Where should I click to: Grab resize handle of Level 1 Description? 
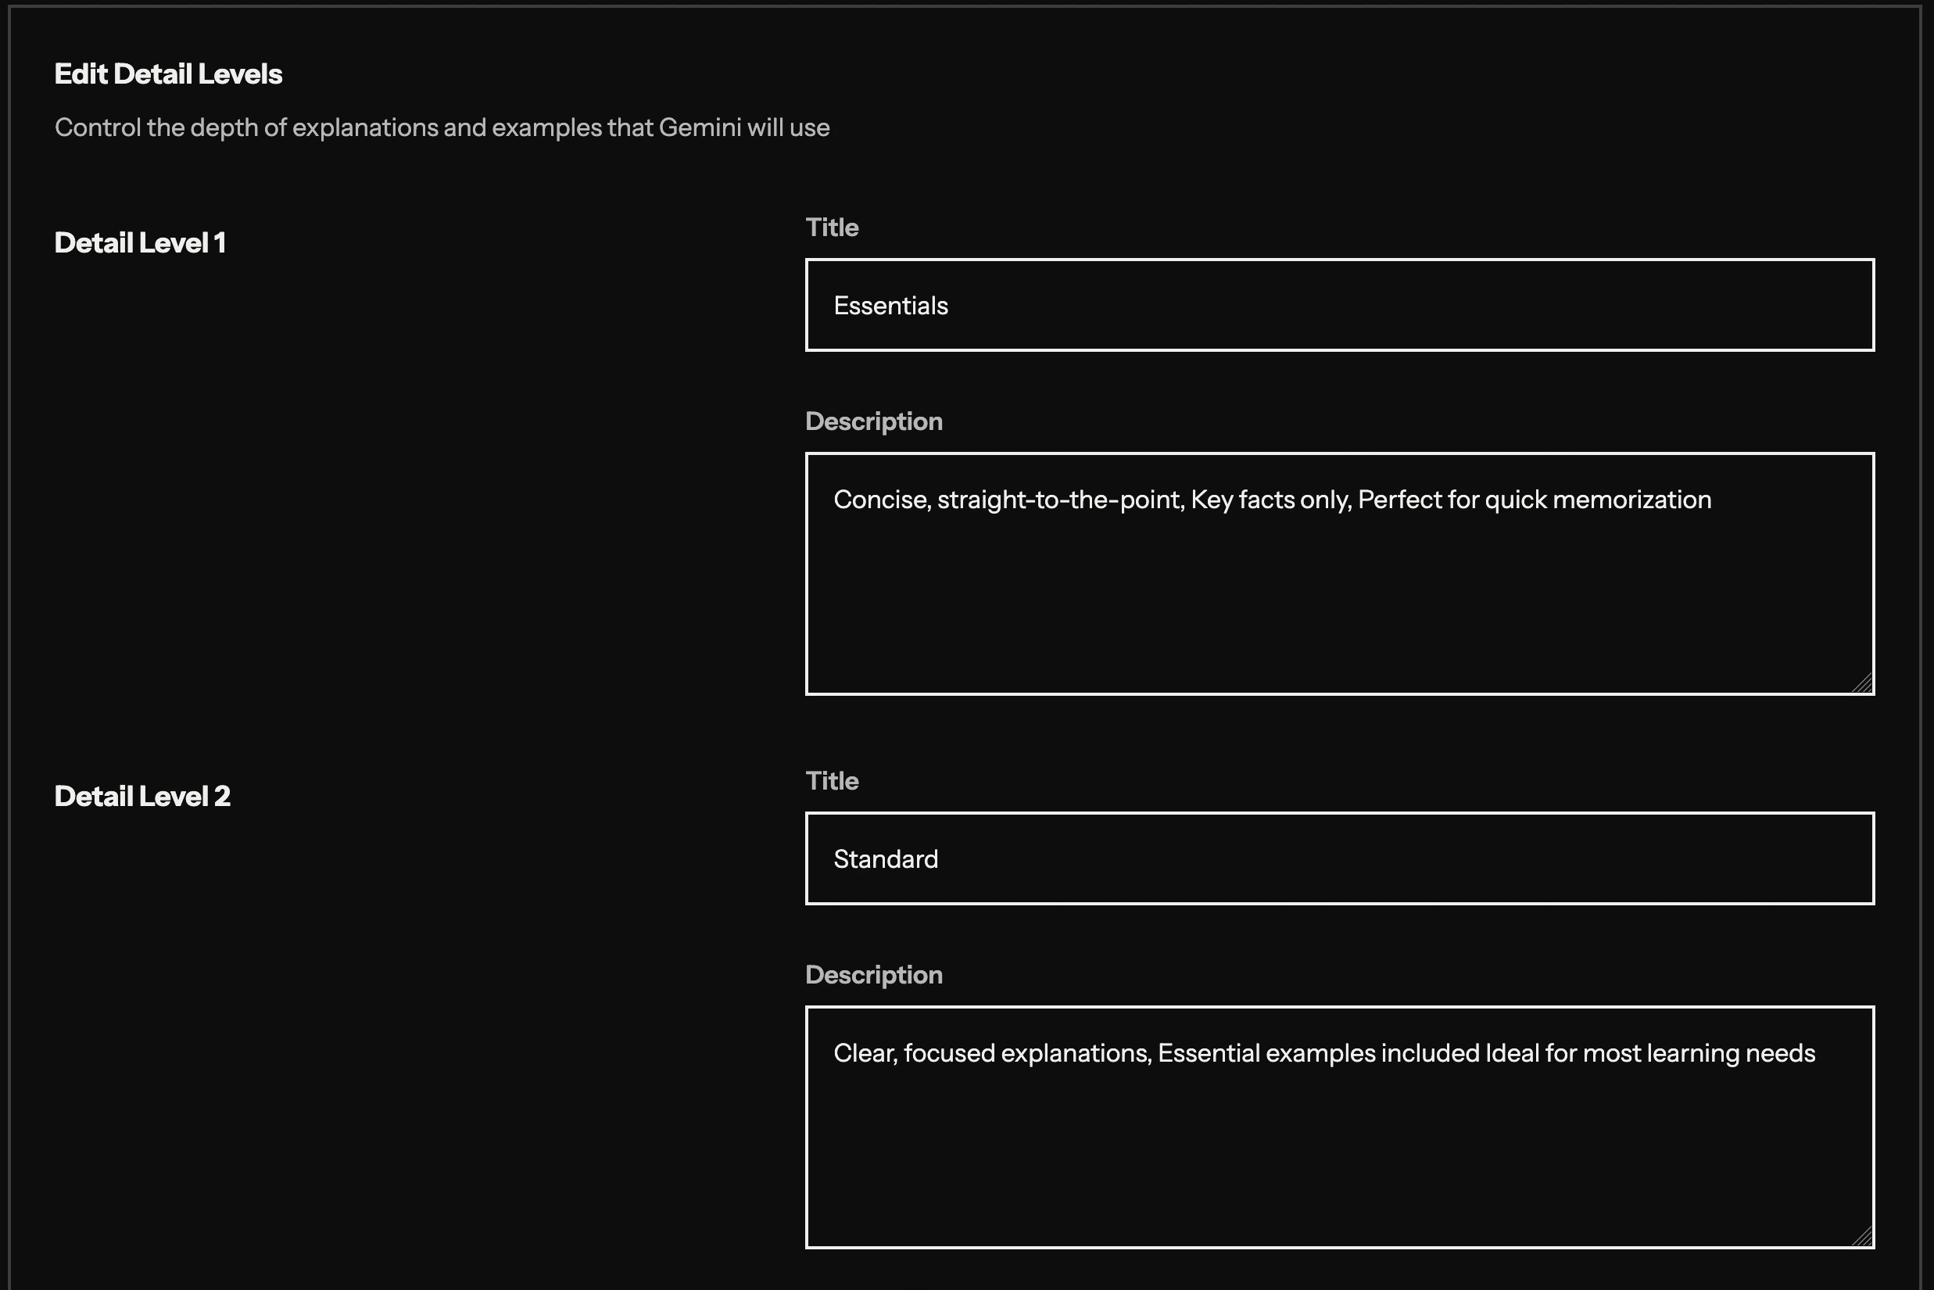(x=1862, y=683)
